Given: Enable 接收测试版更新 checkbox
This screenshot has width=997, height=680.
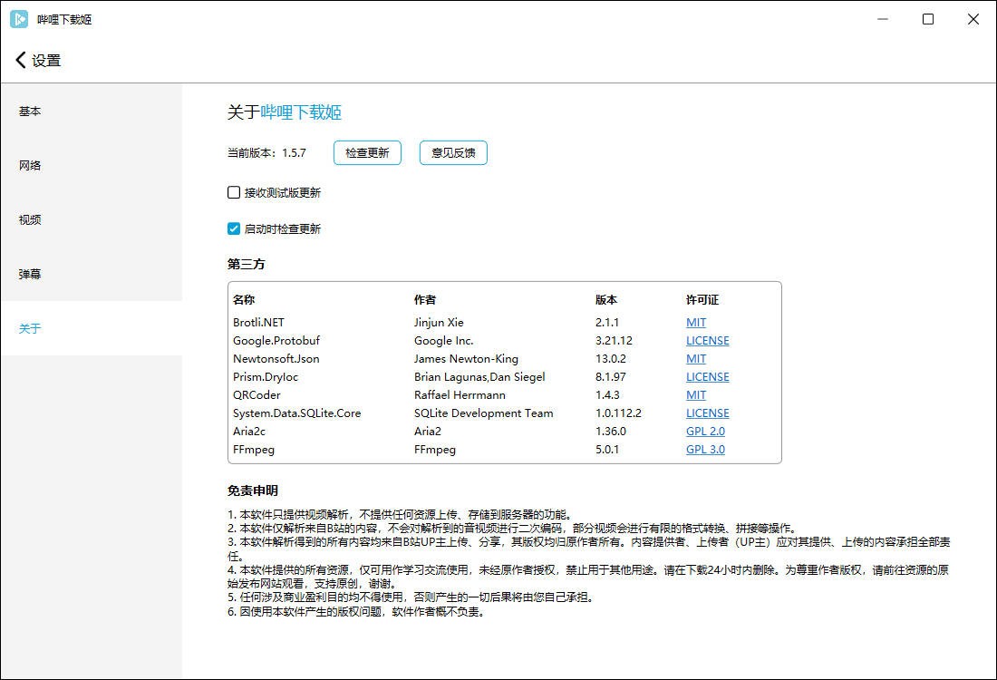Looking at the screenshot, I should 233,192.
